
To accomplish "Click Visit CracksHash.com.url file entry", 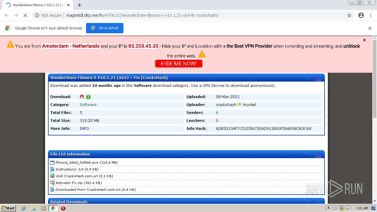I will [x=84, y=176].
